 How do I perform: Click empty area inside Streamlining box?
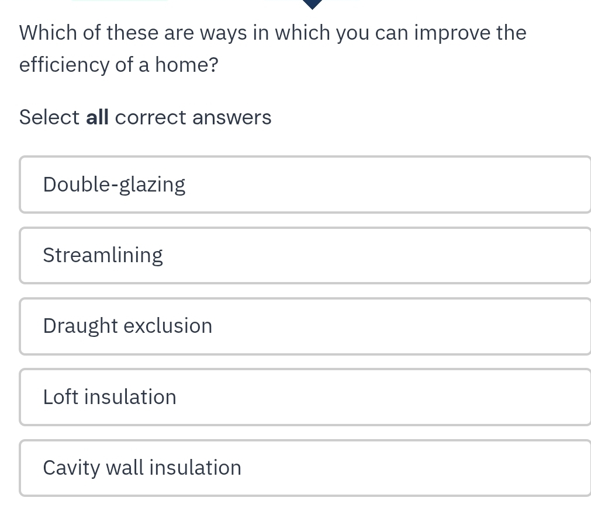[x=377, y=255]
